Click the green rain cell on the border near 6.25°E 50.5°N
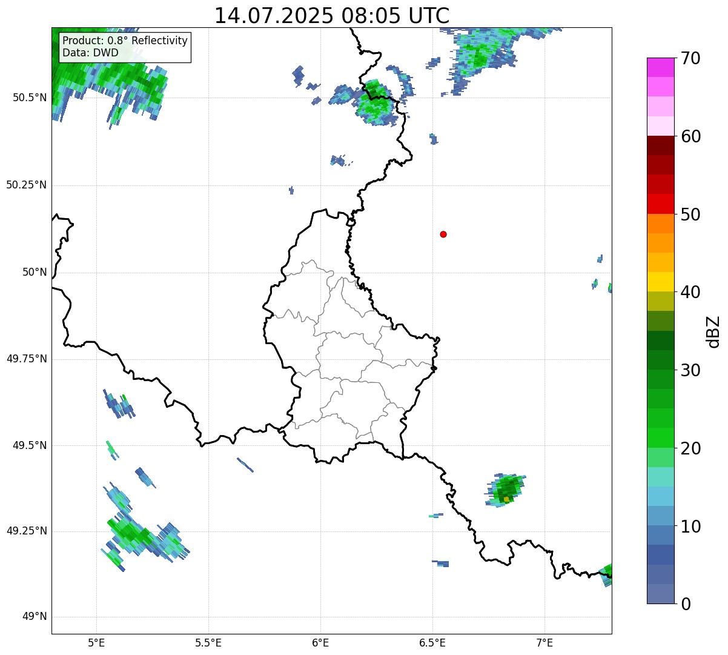This screenshot has width=728, height=655. coord(376,103)
